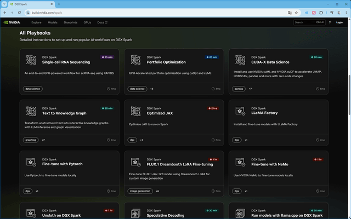Open the Models menu item

point(53,22)
